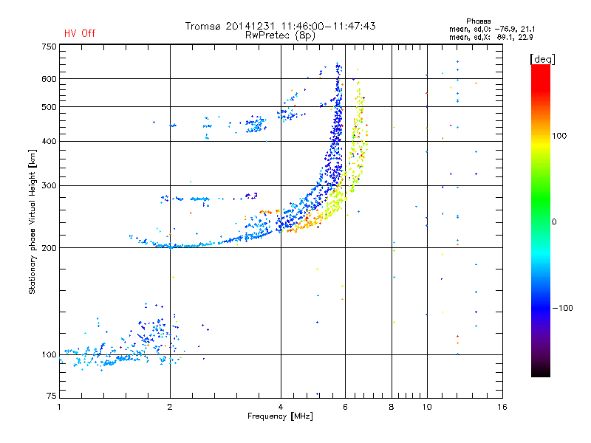
Task: Click the x-axis tick label '1'
Action: click(x=59, y=407)
